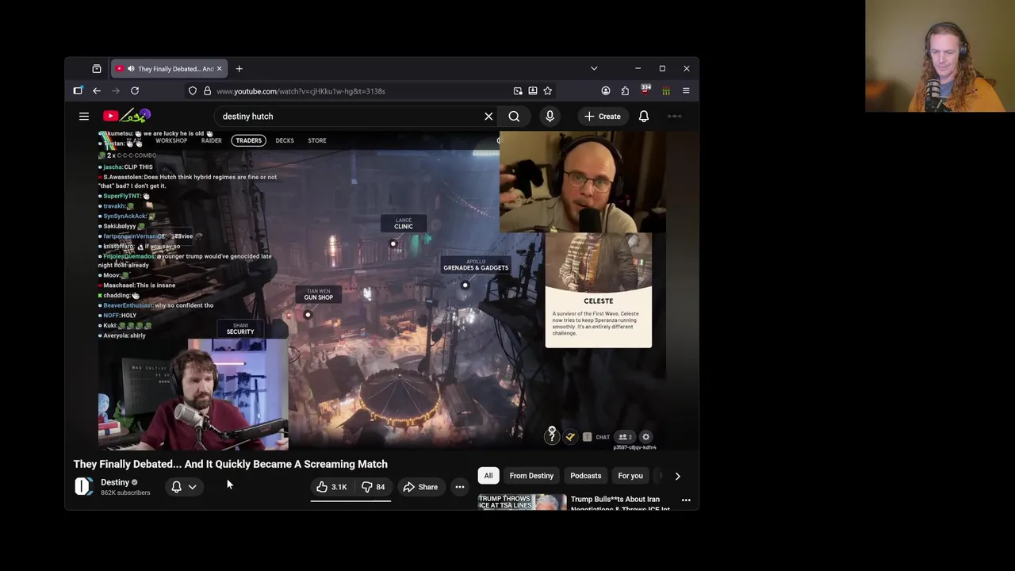The image size is (1015, 571).
Task: Clear the YouTube search query
Action: tap(488, 117)
